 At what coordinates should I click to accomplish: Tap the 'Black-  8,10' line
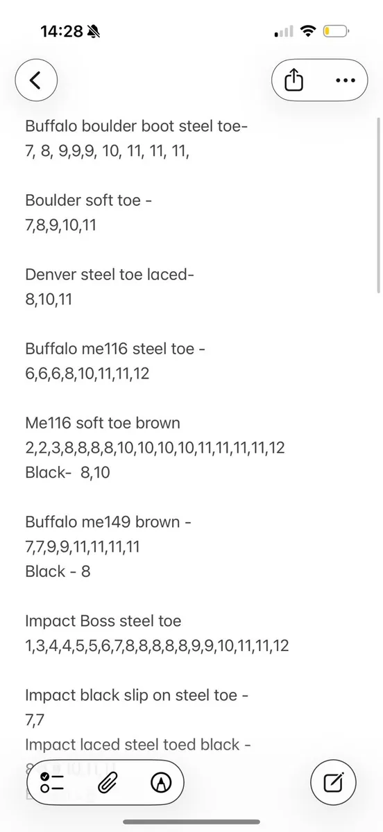click(67, 473)
